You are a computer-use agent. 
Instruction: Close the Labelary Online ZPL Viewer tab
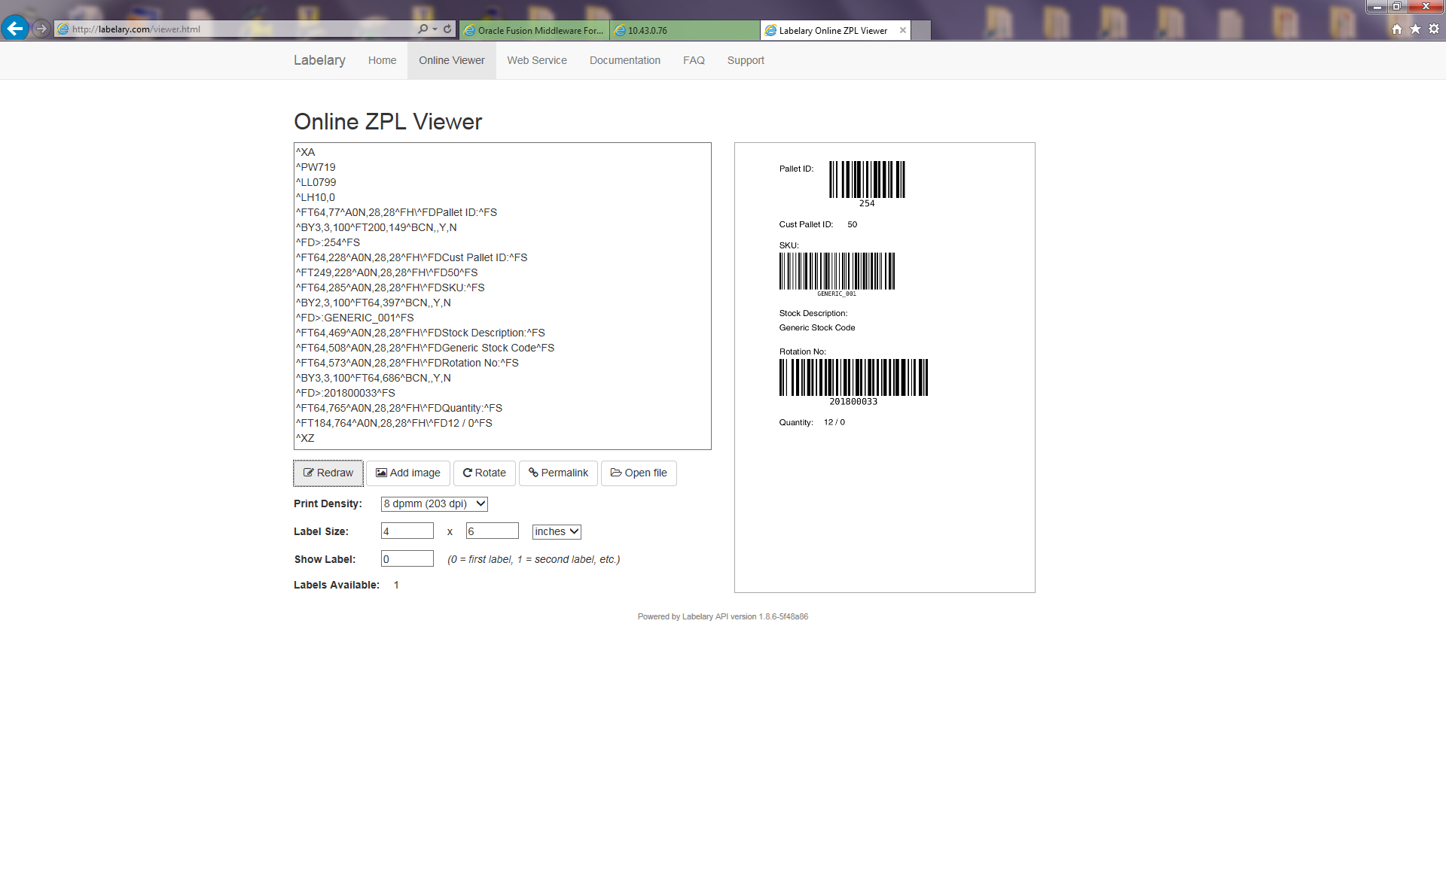[902, 30]
